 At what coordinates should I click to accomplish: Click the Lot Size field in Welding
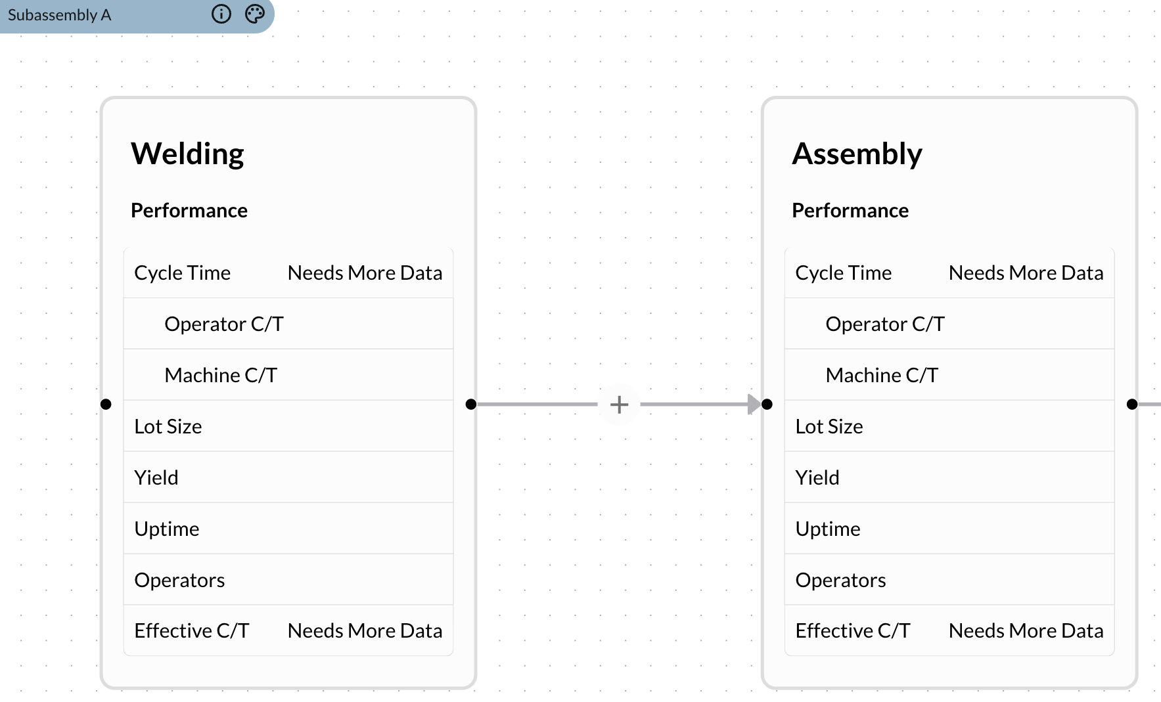pyautogui.click(x=168, y=426)
